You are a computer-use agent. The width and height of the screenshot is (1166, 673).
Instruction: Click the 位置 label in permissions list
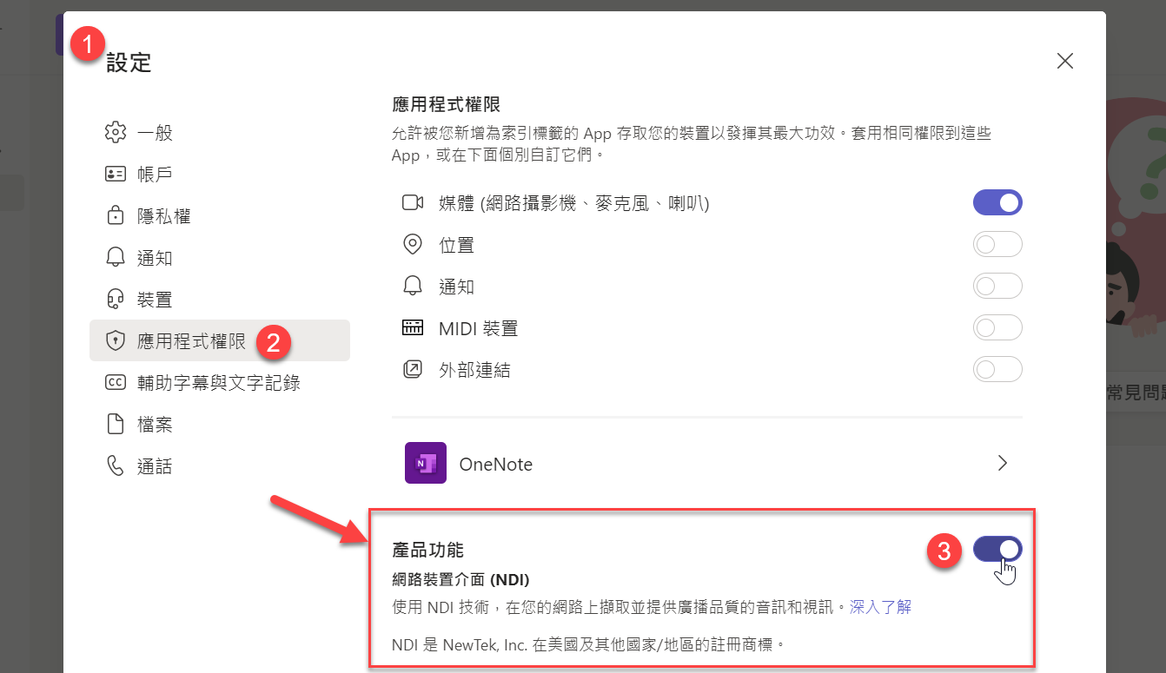pos(457,245)
